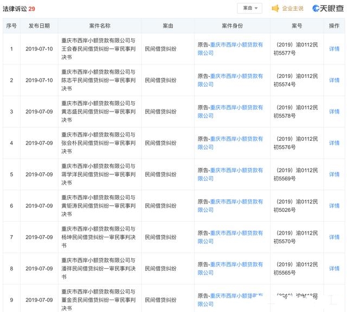The height and width of the screenshot is (312, 347).
Task: Open plaintiff company link in row 8
Action: [230, 269]
